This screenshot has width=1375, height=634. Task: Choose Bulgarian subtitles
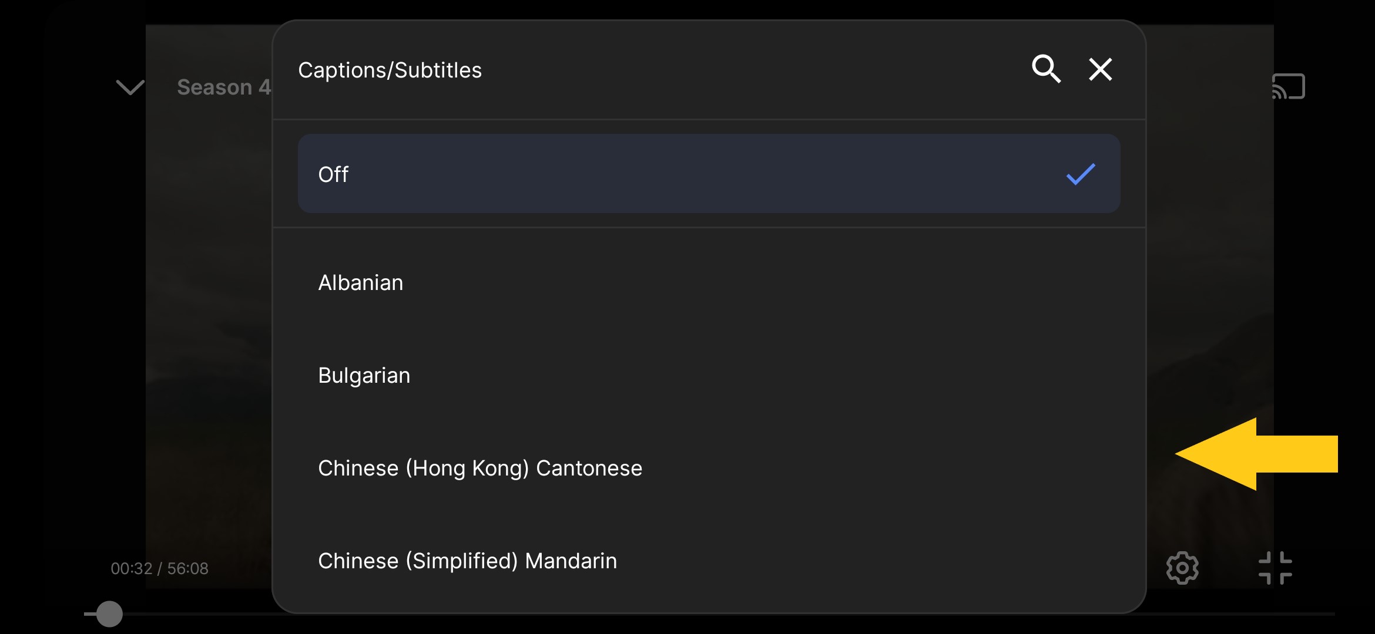pyautogui.click(x=709, y=376)
